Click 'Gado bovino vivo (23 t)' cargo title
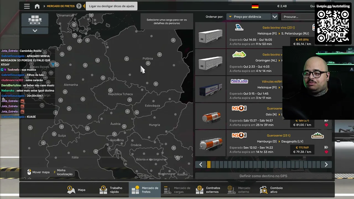 click(x=278, y=28)
